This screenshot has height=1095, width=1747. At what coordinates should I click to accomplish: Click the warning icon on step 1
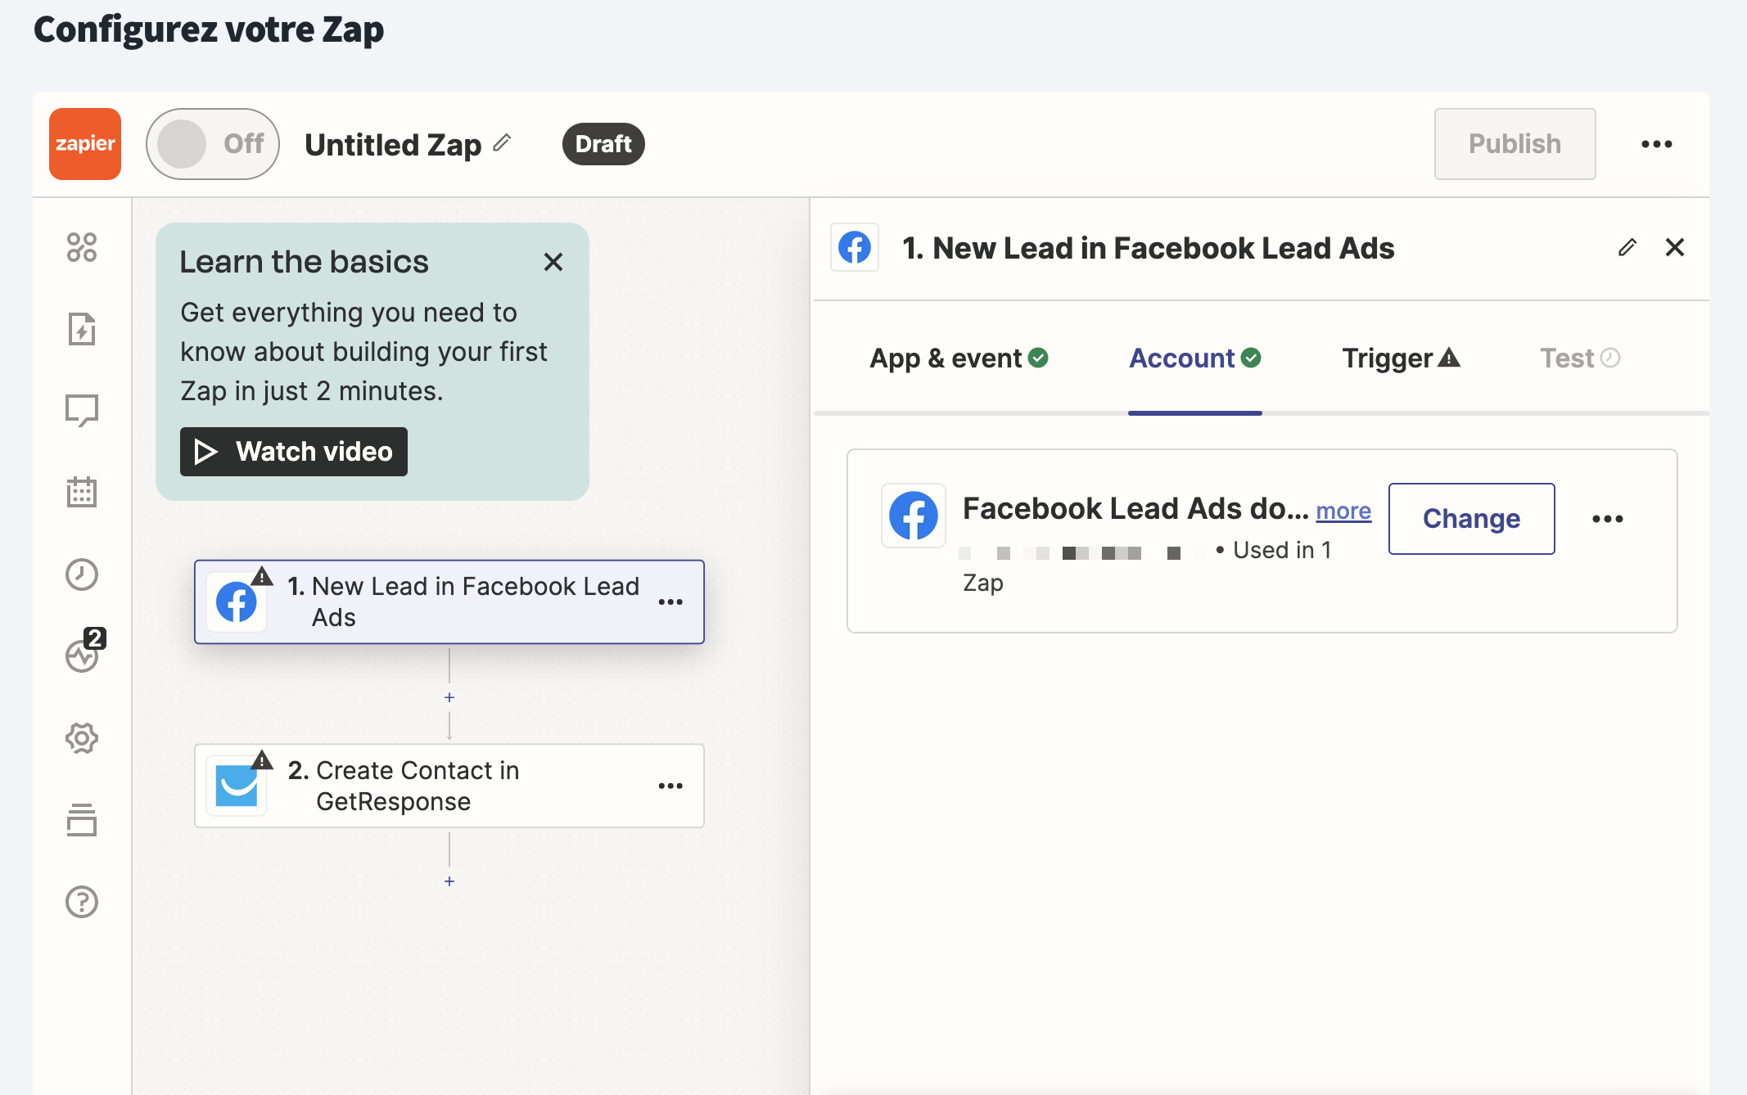click(x=262, y=576)
